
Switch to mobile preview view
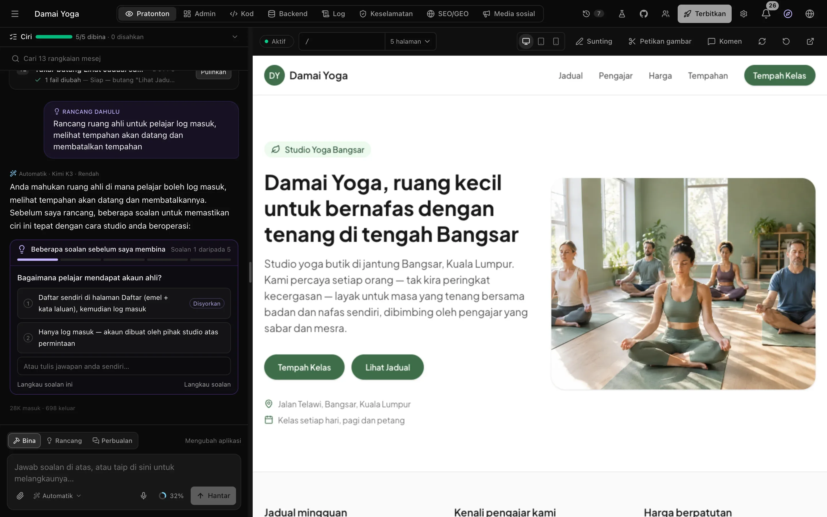pyautogui.click(x=556, y=41)
